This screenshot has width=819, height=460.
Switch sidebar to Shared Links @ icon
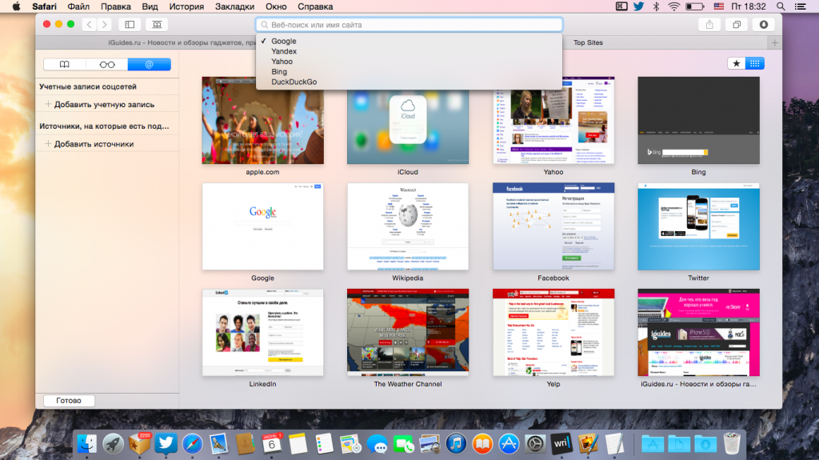coord(150,64)
